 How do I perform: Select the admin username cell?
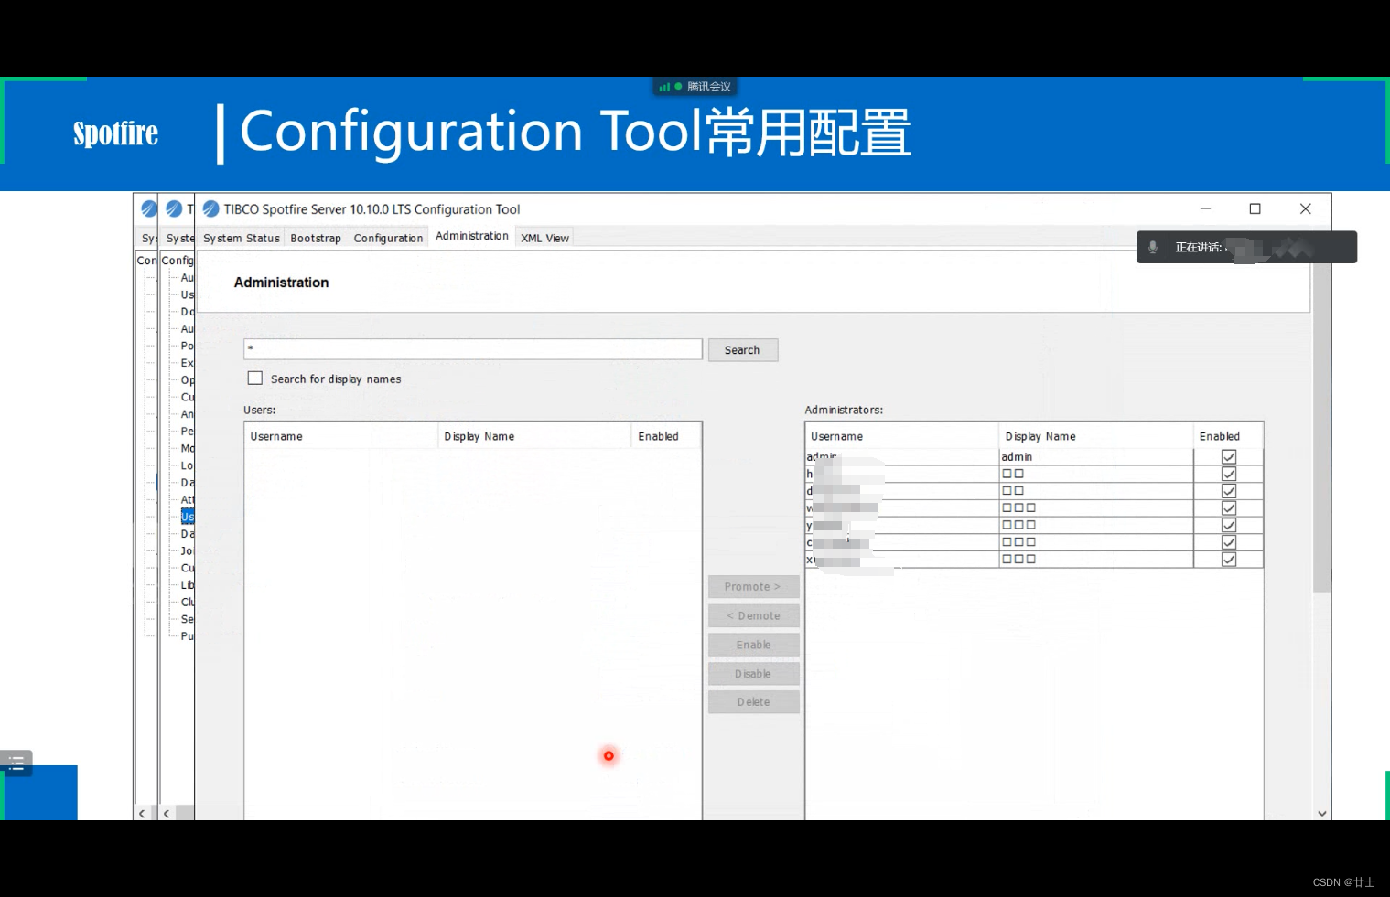(x=902, y=456)
